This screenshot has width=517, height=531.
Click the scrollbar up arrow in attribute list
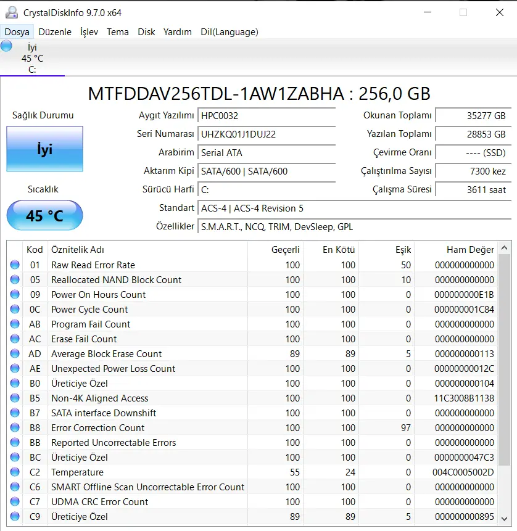(x=504, y=248)
